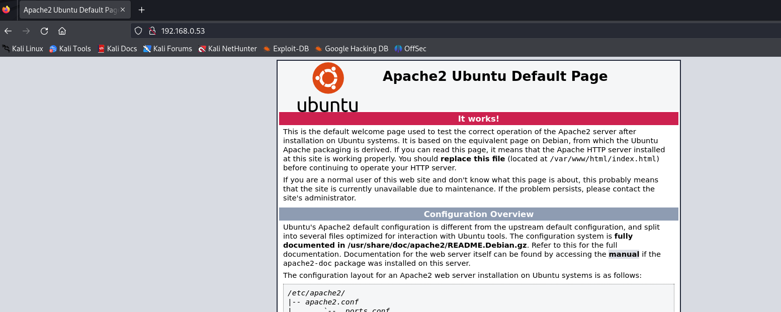
Task: Follow the manual link in the documentation text
Action: (624, 254)
